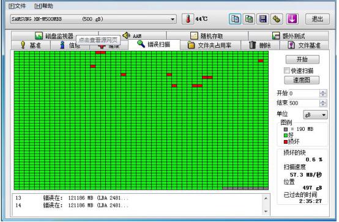This screenshot has width=339, height=222.
Task: Open the 文件夹占用率 tab
Action: pos(210,45)
